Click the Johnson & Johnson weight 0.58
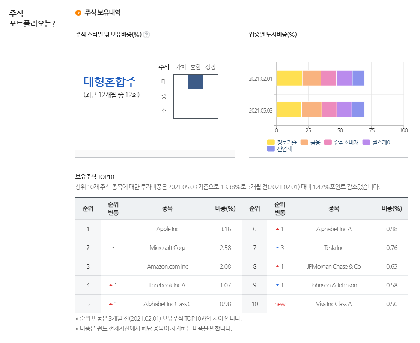Viewport: 420px width, 343px height. (x=392, y=285)
